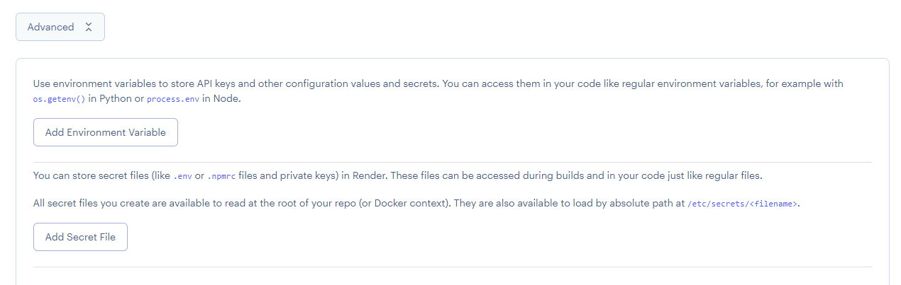
Task: Click the divider below Add Secret File
Action: [x=452, y=267]
